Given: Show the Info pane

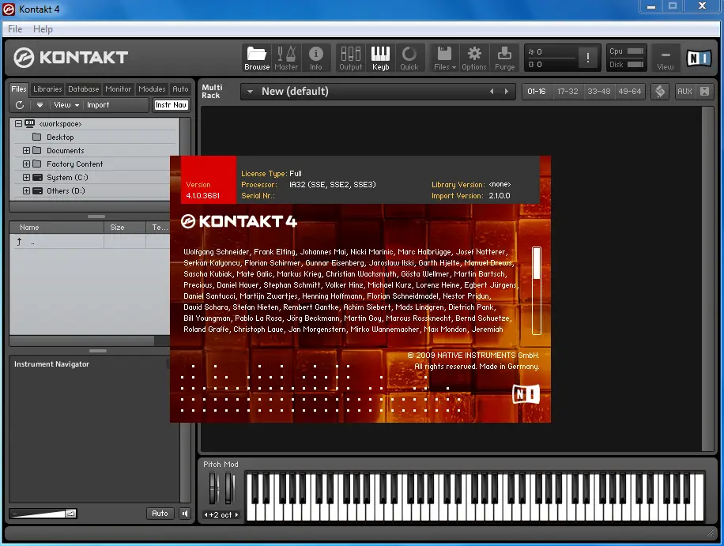Looking at the screenshot, I should [316, 58].
